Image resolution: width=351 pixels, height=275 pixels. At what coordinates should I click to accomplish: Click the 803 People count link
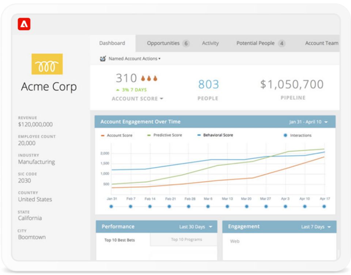[208, 84]
